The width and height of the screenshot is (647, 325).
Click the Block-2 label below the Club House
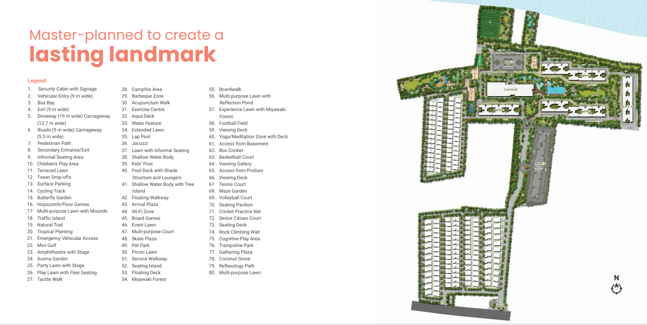click(x=498, y=109)
